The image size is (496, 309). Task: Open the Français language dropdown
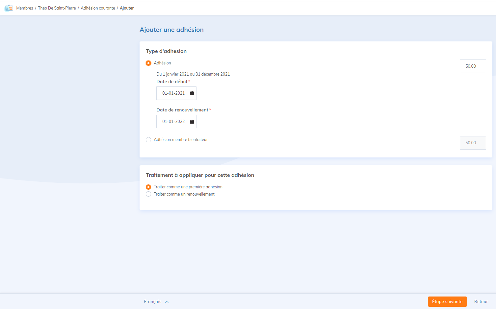(153, 302)
